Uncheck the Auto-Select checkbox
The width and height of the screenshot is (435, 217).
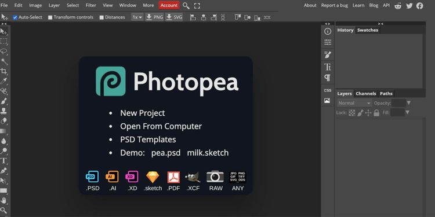[15, 17]
